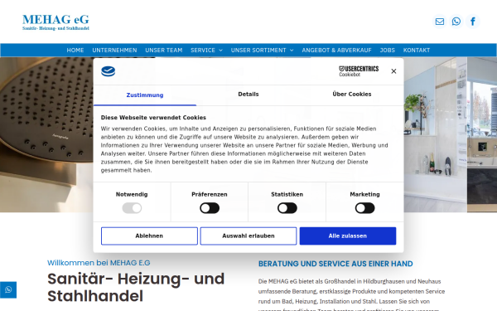The image size is (497, 311).
Task: Go to the Home menu item
Action: [75, 50]
